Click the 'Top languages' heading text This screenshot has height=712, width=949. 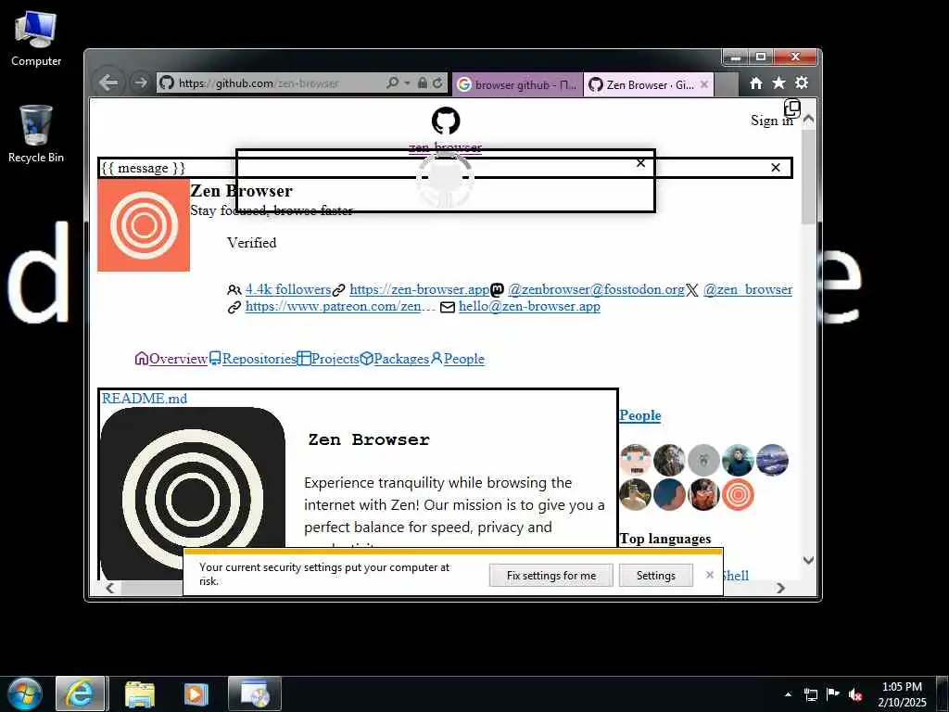(665, 539)
